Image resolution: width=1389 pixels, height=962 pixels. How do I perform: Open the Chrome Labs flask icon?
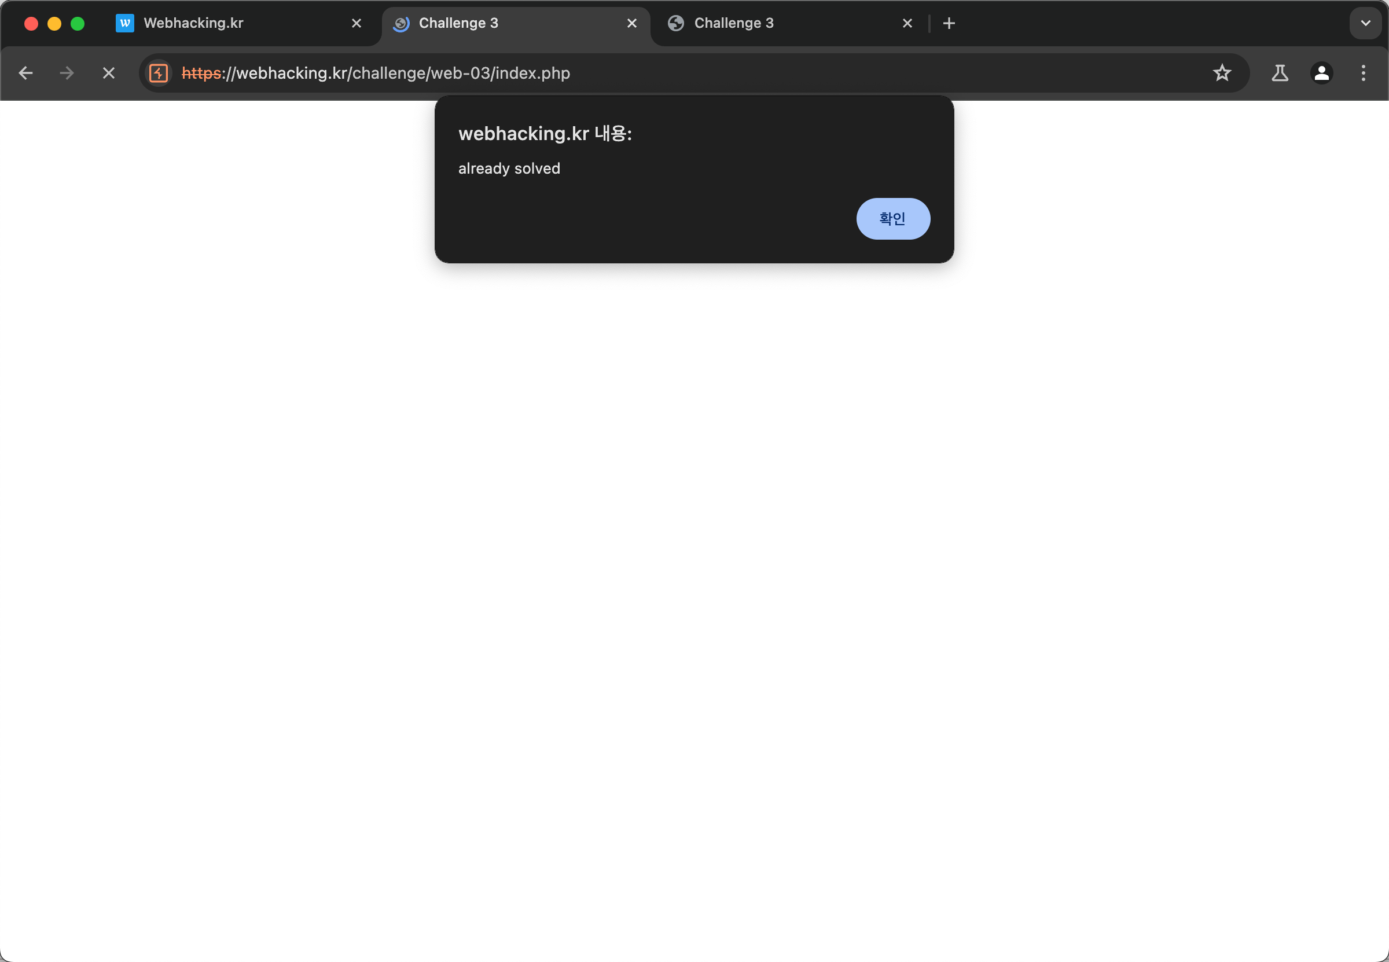[x=1279, y=73]
